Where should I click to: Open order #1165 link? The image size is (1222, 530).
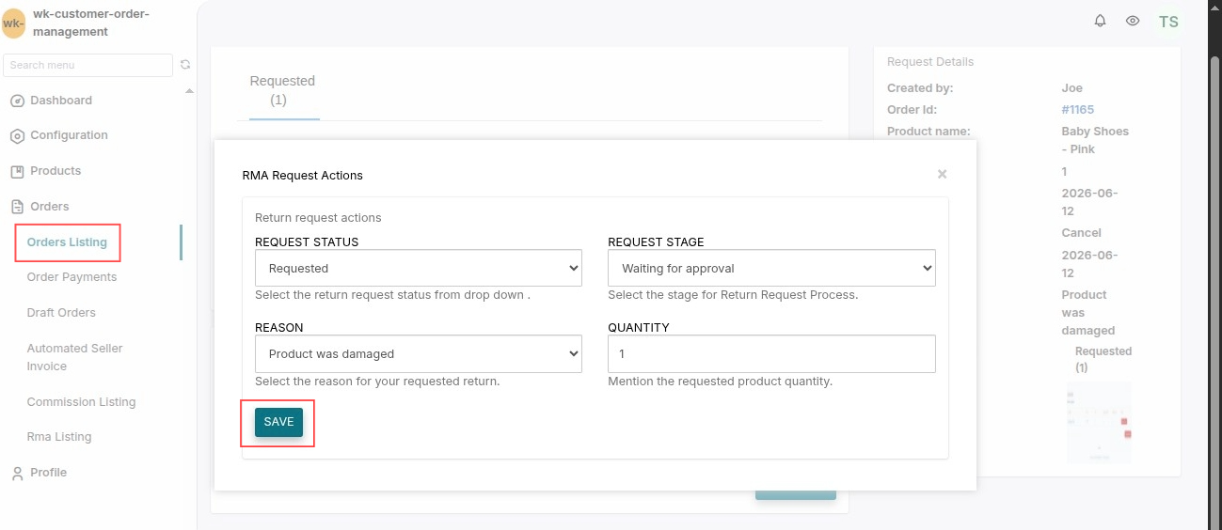pyautogui.click(x=1078, y=109)
